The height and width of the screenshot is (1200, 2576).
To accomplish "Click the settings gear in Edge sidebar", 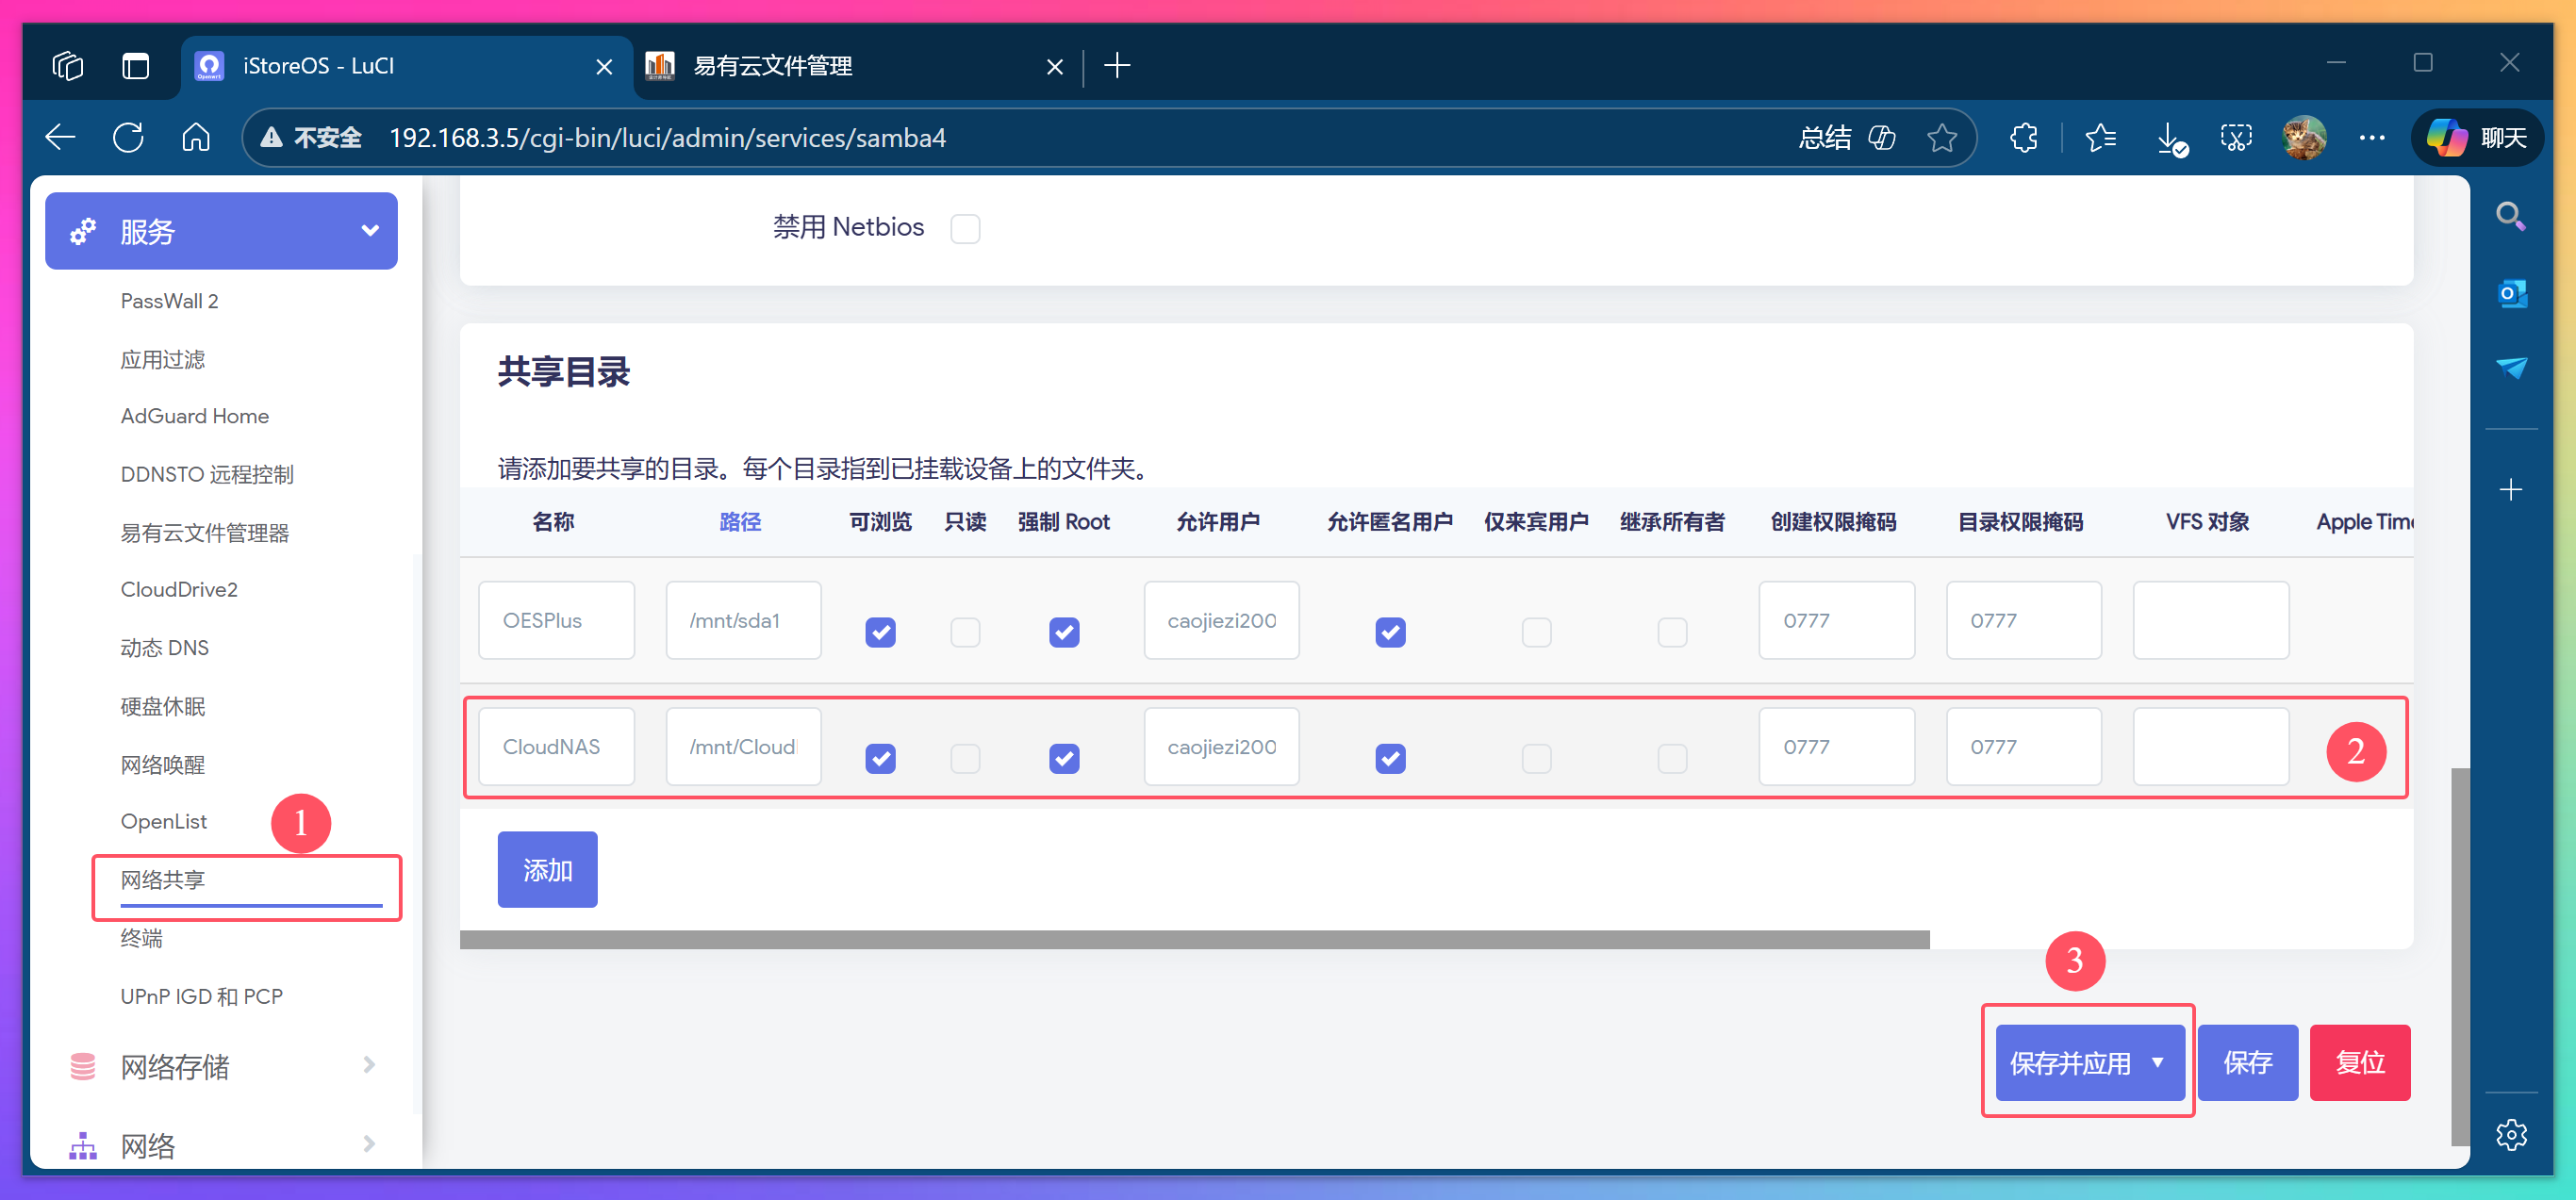I will 2511,1134.
